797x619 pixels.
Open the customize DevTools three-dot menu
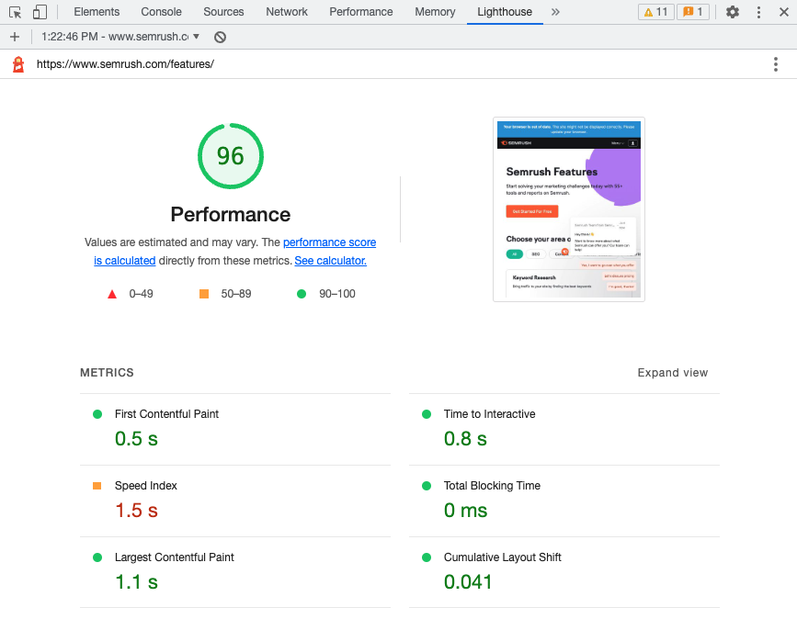pyautogui.click(x=757, y=12)
